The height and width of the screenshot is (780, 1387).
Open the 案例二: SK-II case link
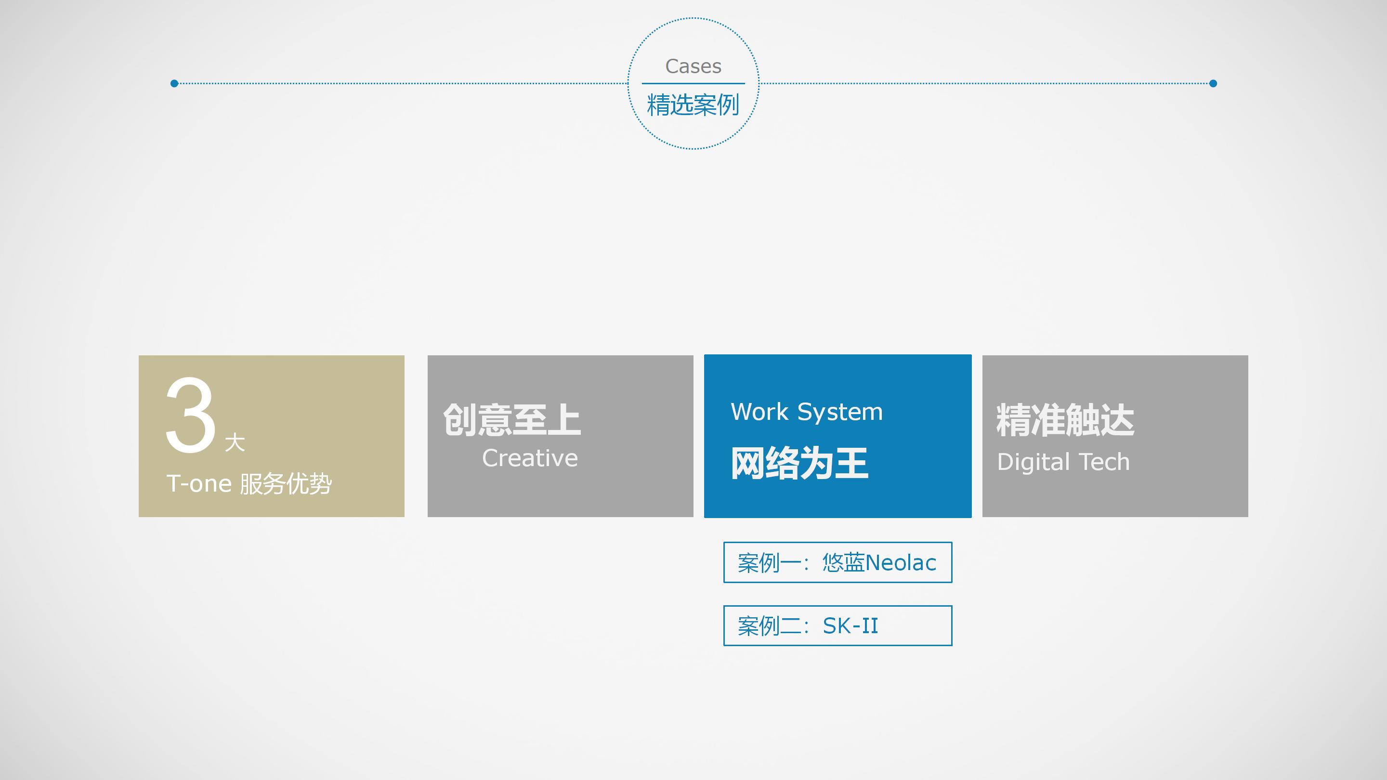pyautogui.click(x=837, y=625)
